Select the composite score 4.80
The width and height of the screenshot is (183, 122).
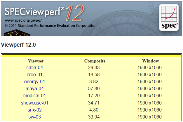pos(94,110)
